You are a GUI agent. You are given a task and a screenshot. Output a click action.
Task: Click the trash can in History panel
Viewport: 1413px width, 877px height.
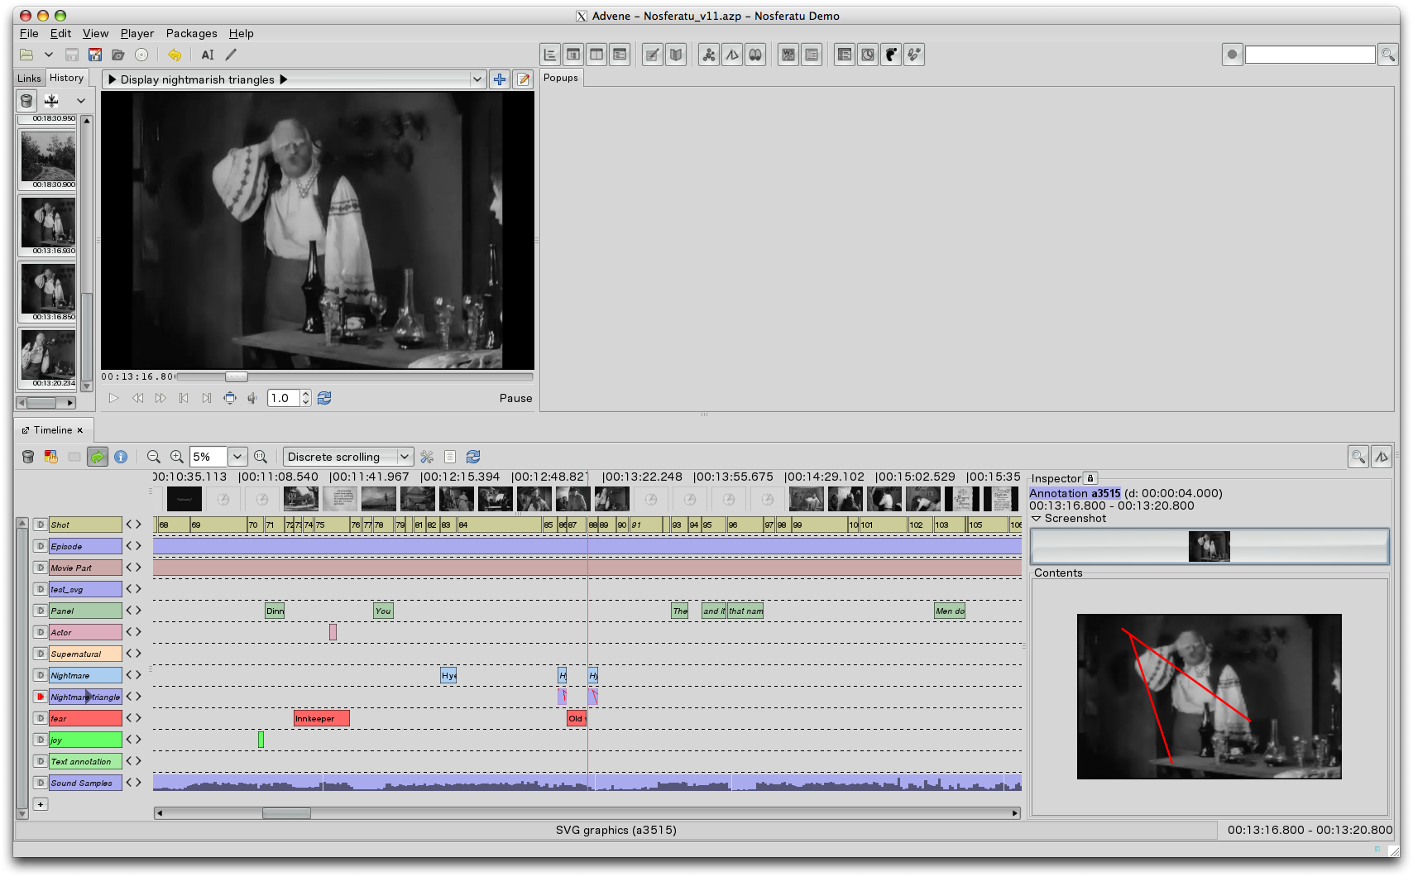click(x=26, y=101)
